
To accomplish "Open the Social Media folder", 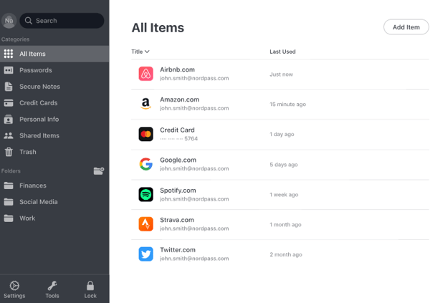I will pos(38,202).
